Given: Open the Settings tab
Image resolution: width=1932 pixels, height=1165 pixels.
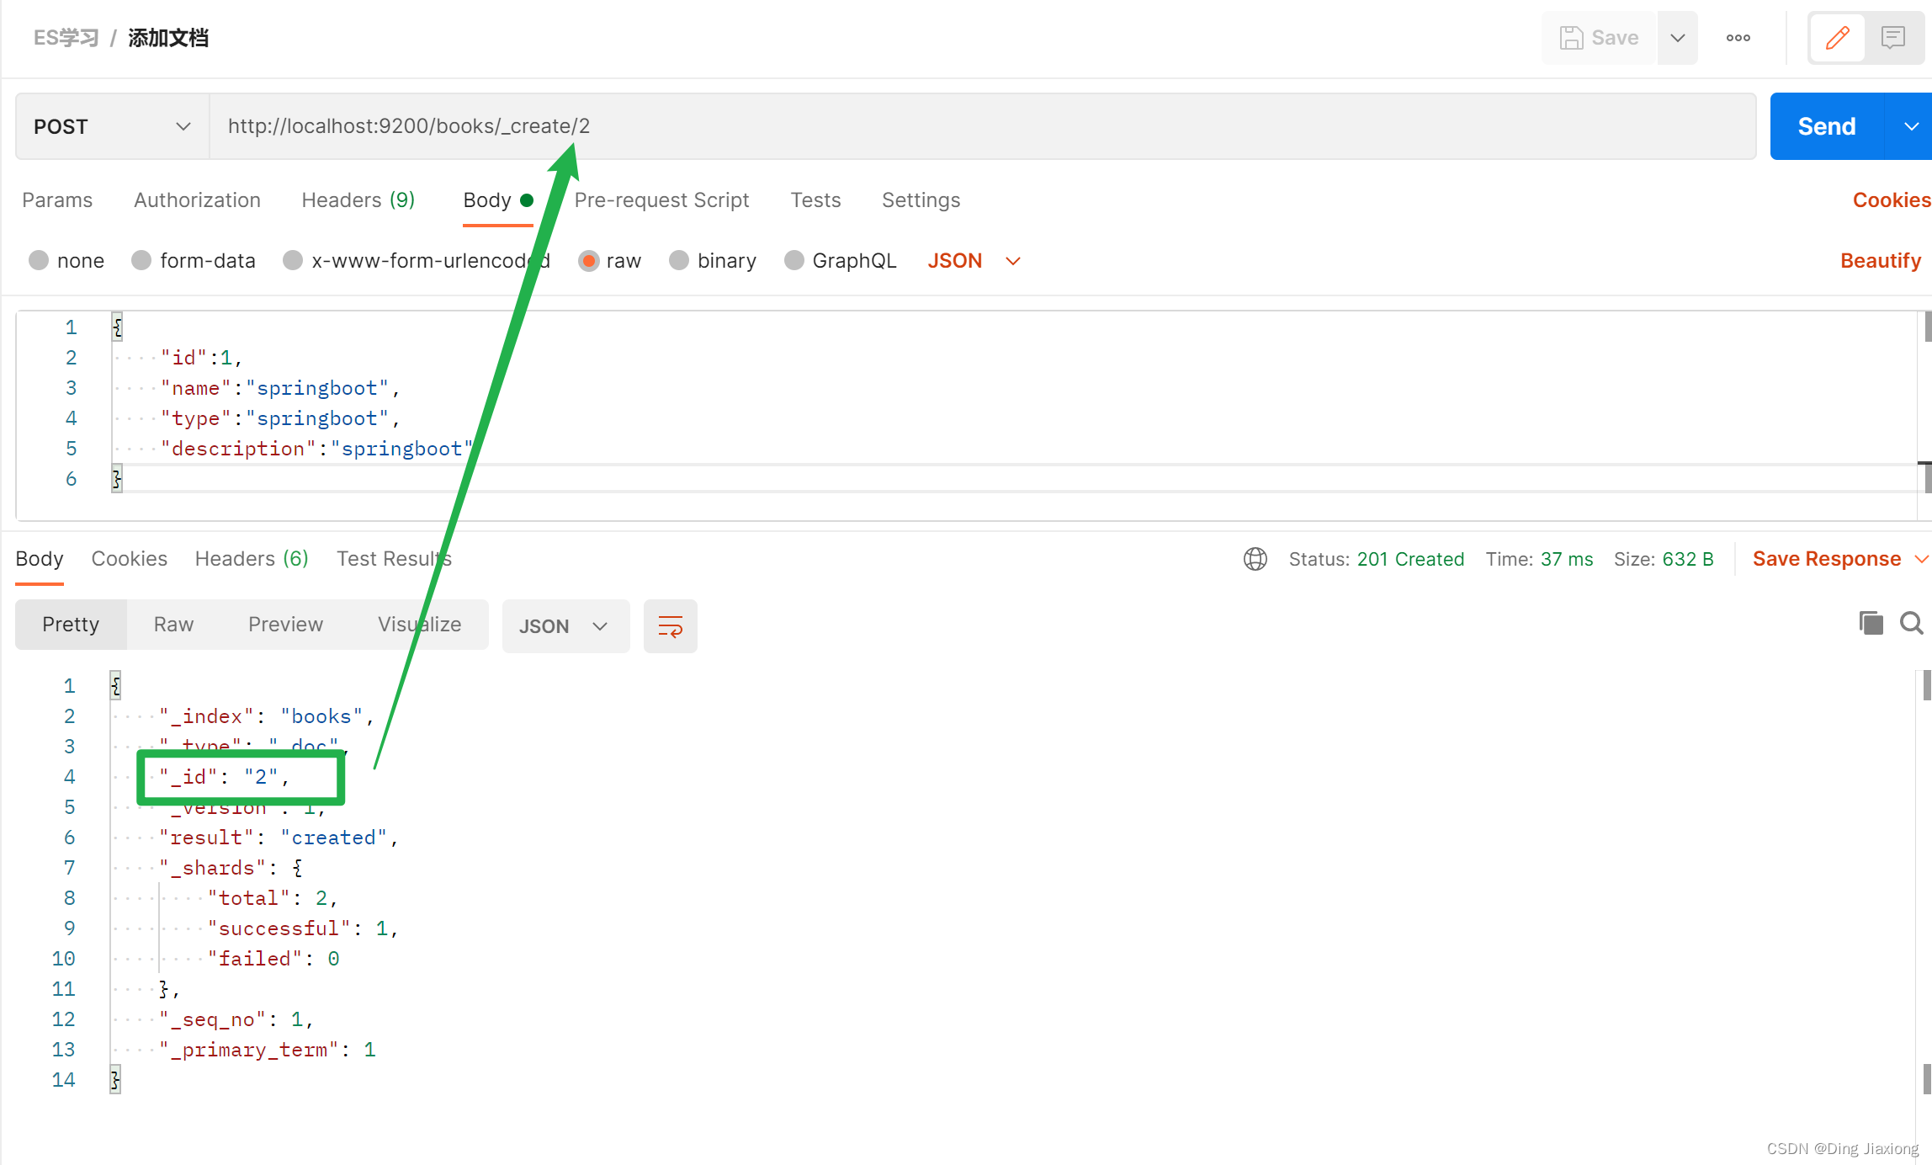Looking at the screenshot, I should (921, 200).
